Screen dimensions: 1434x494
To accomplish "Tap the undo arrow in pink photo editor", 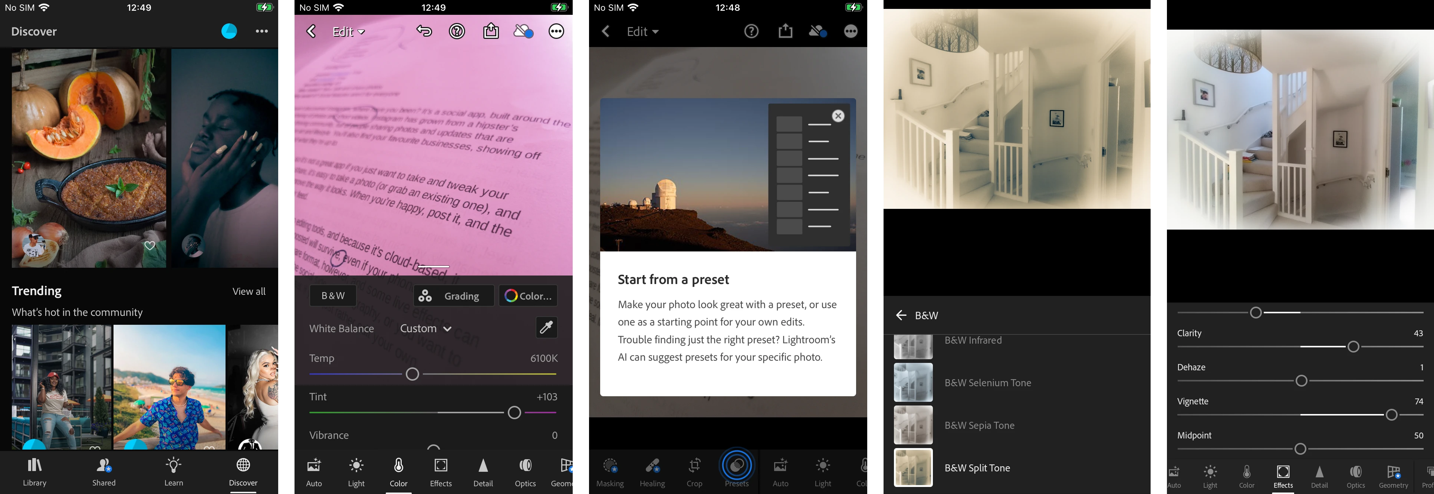I will [424, 31].
